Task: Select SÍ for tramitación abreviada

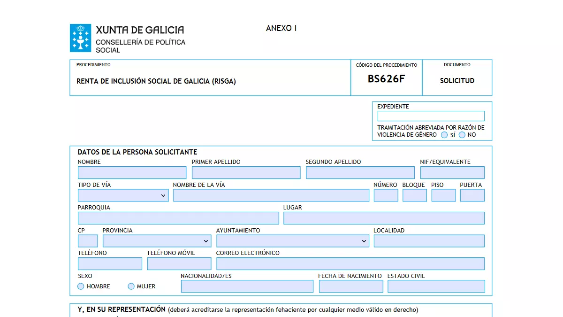Action: click(444, 135)
